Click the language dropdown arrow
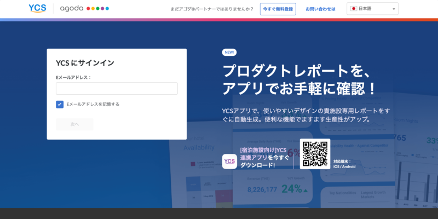 coord(394,9)
